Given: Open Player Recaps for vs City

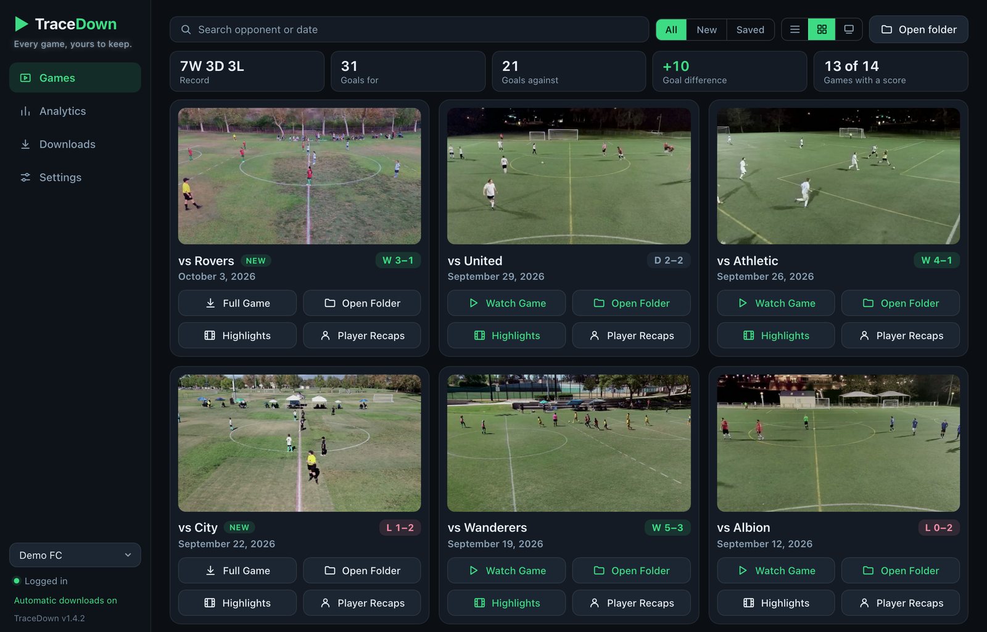Looking at the screenshot, I should pyautogui.click(x=362, y=603).
